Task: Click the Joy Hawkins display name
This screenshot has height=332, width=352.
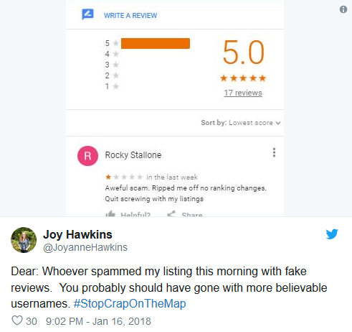Action: (x=77, y=234)
